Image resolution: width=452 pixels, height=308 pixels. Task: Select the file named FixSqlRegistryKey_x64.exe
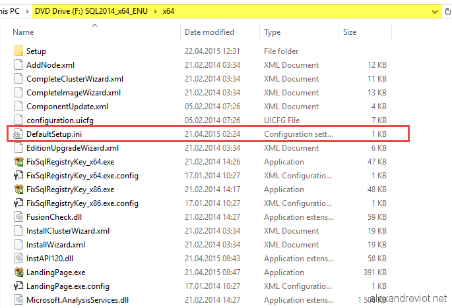(x=71, y=162)
